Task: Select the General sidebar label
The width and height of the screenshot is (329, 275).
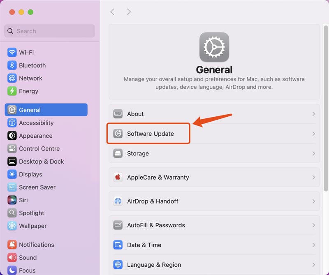Action: [30, 110]
